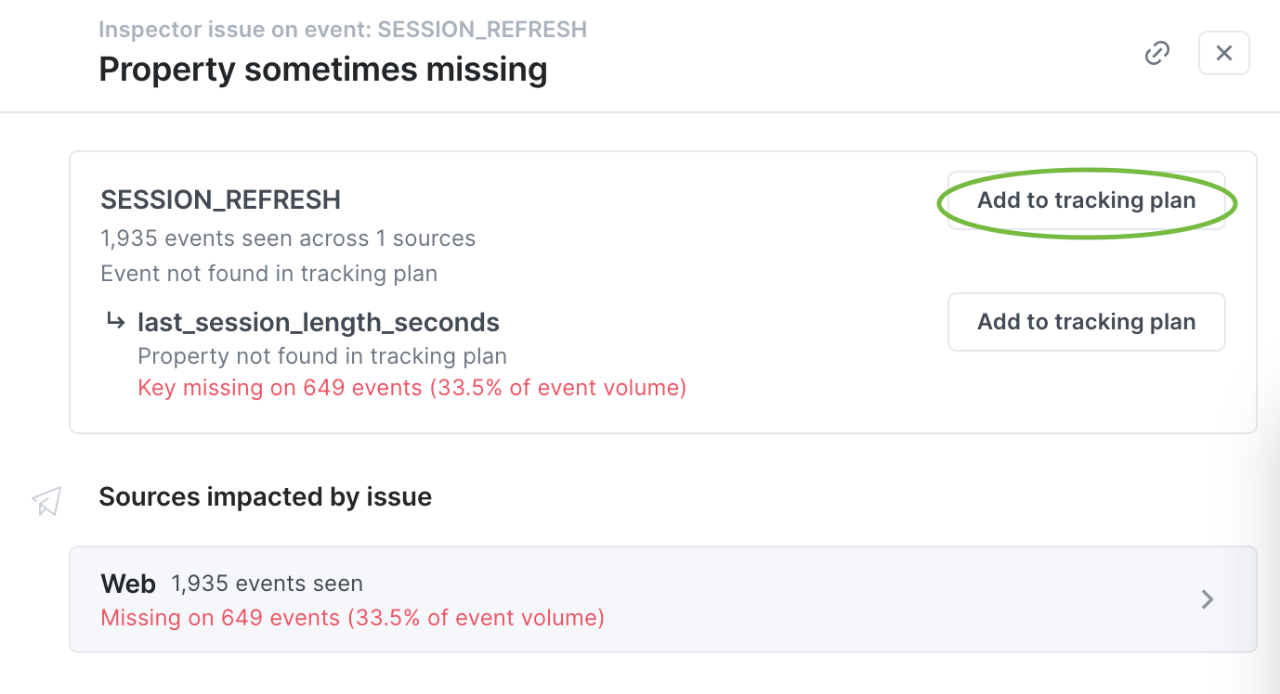Screen dimensions: 1280x694
Task: Click the 'Property sometimes missing' title
Action: click(x=322, y=70)
